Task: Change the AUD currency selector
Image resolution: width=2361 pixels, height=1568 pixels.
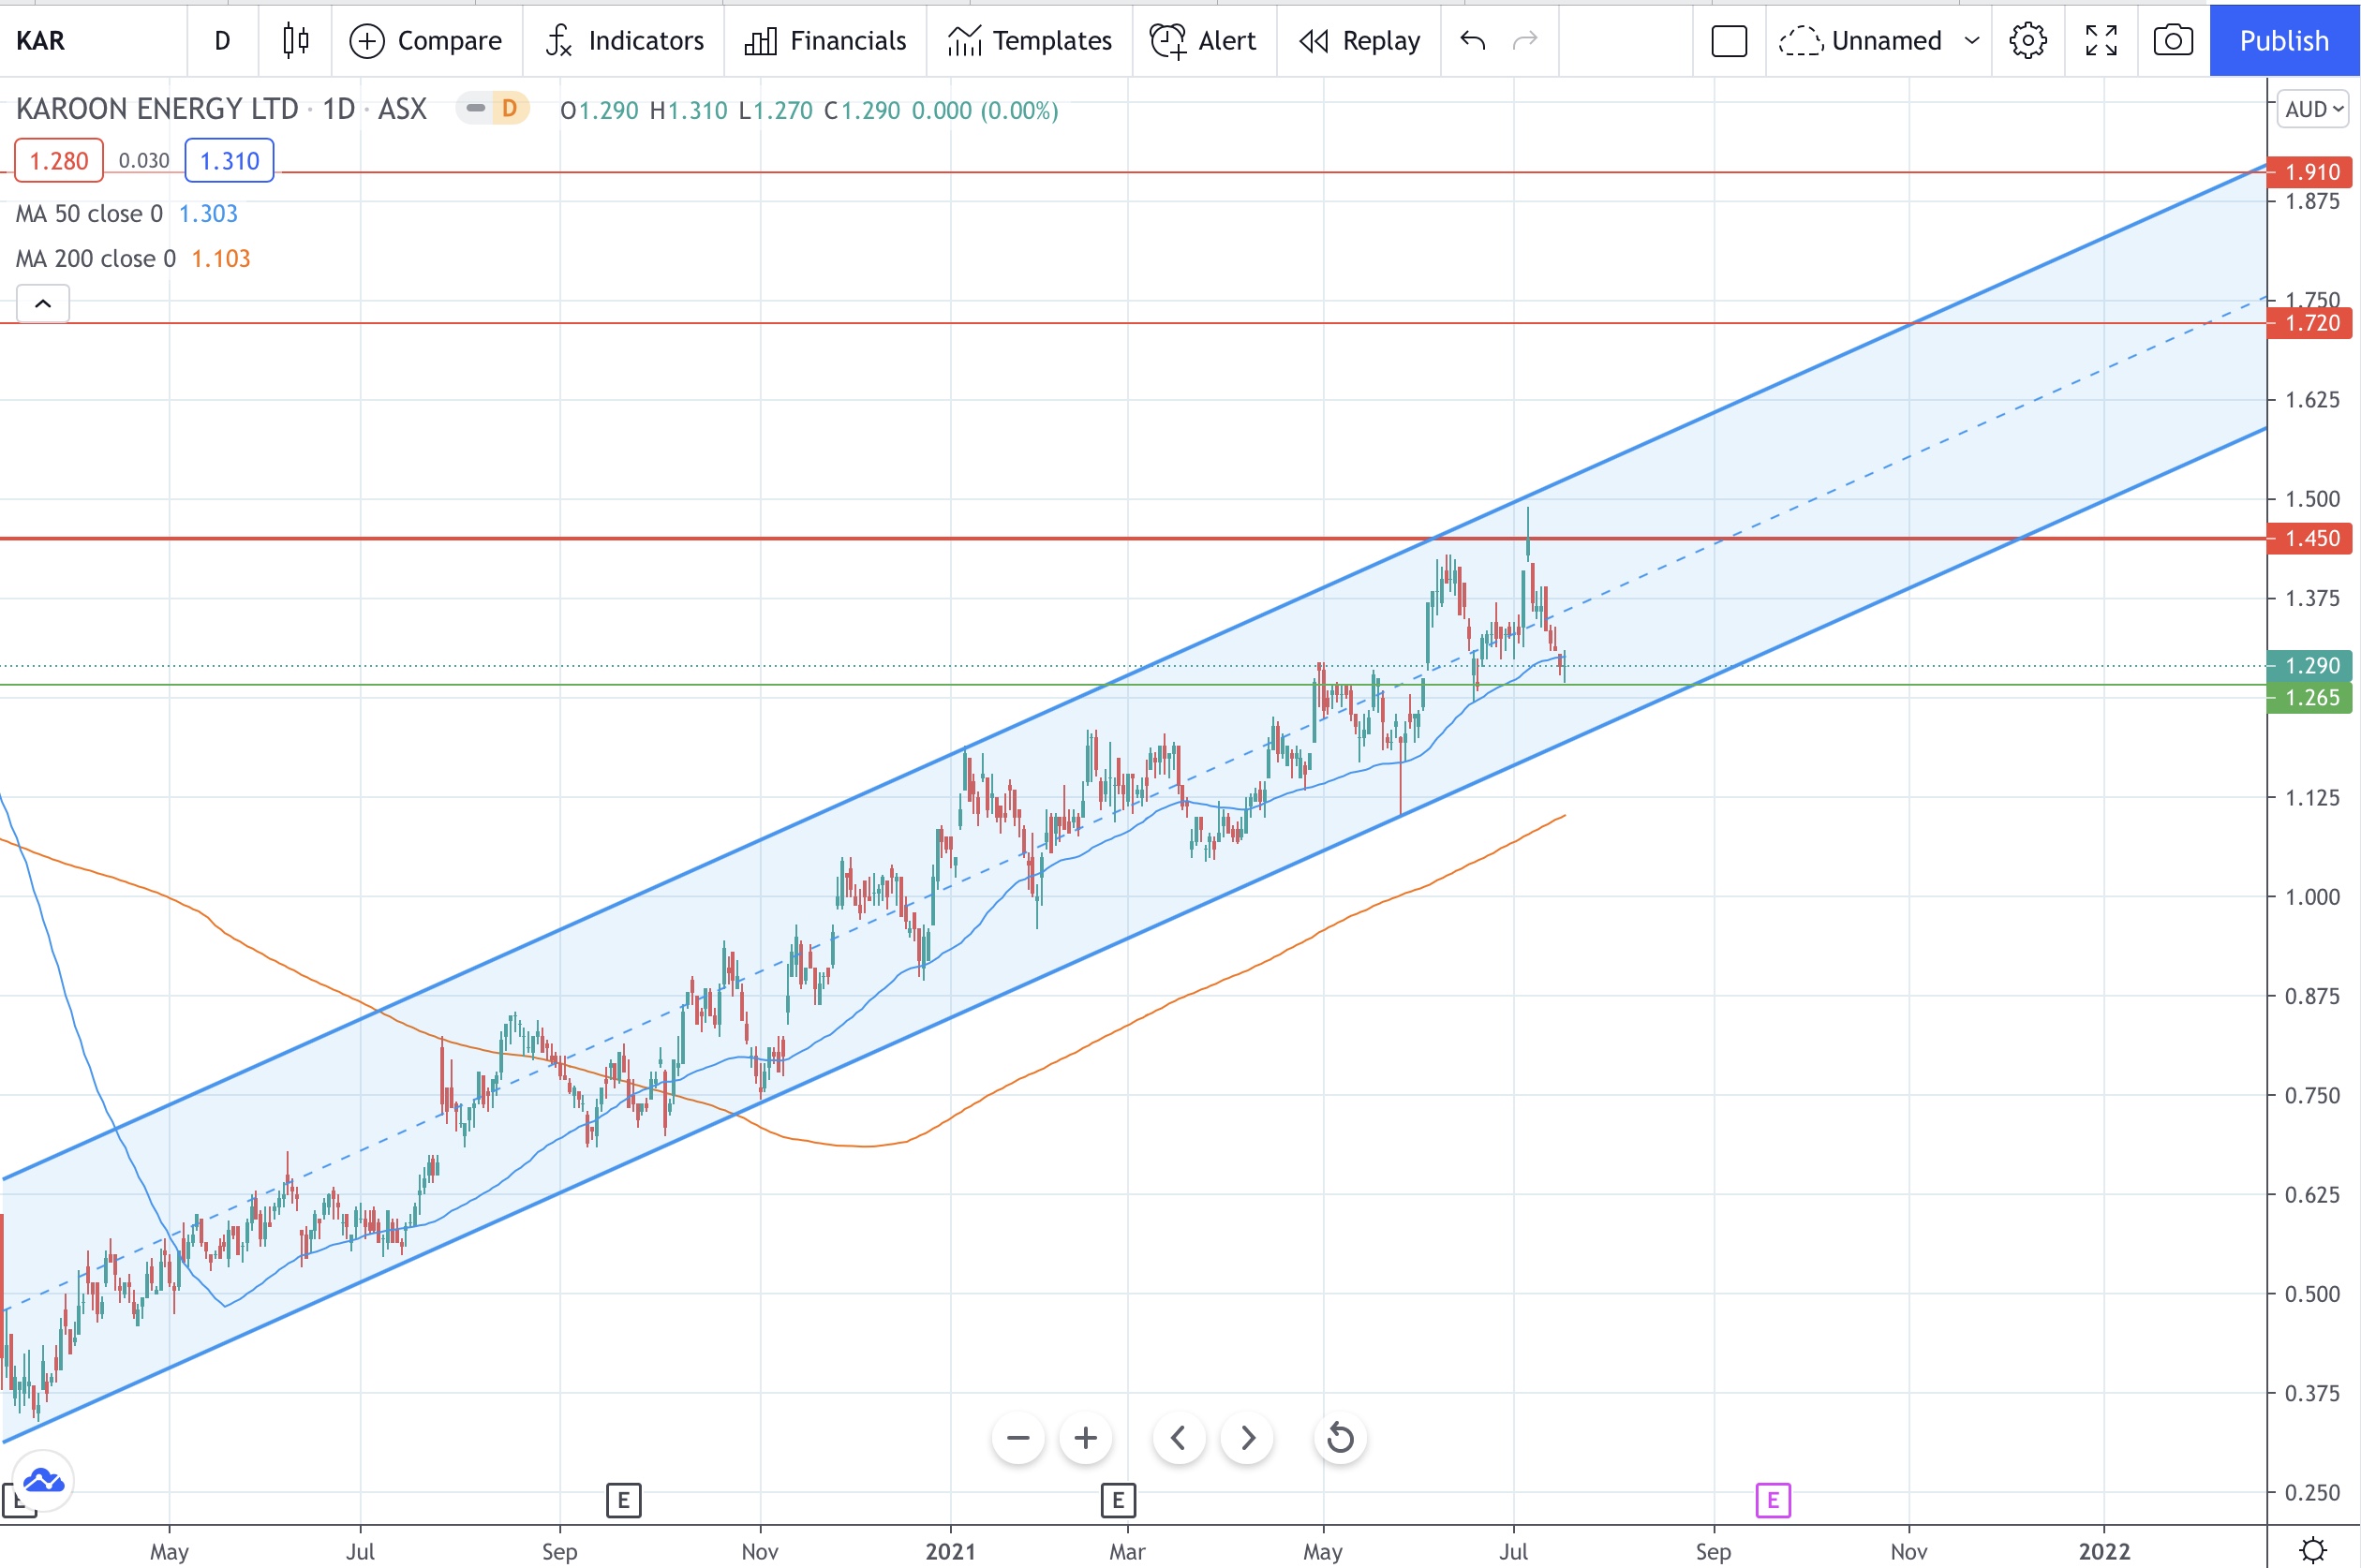Action: point(2314,109)
